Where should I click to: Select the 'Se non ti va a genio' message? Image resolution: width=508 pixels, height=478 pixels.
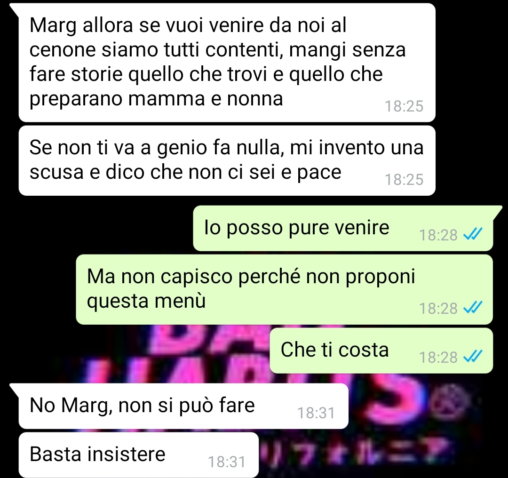coord(227,160)
